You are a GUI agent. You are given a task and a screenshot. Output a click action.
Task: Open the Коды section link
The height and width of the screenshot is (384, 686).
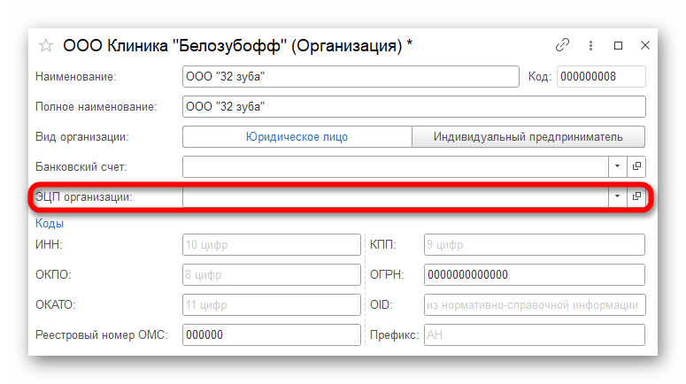click(50, 224)
